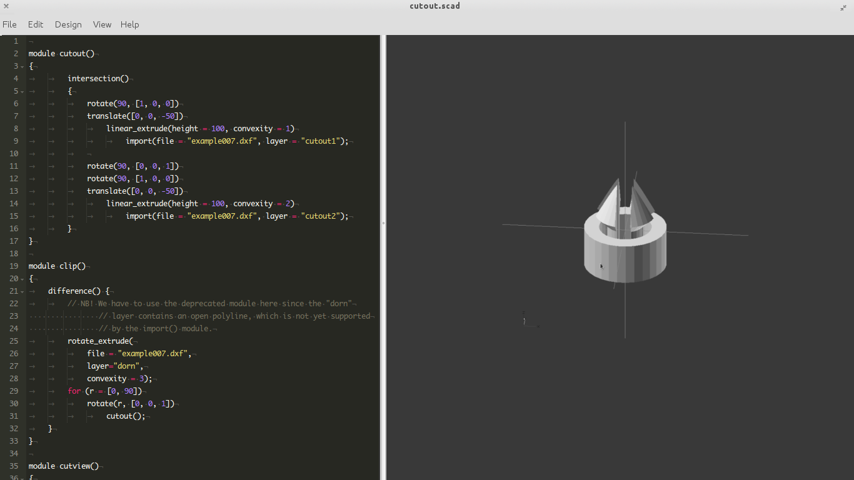Click line number 10 in the gutter
The width and height of the screenshot is (854, 480).
coord(14,154)
